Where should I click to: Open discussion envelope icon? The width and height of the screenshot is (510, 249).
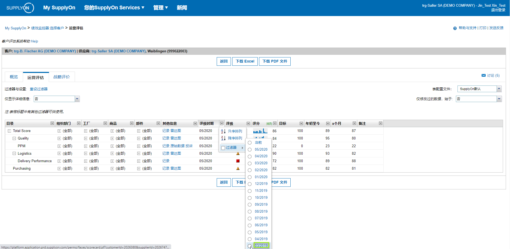pyautogui.click(x=483, y=76)
